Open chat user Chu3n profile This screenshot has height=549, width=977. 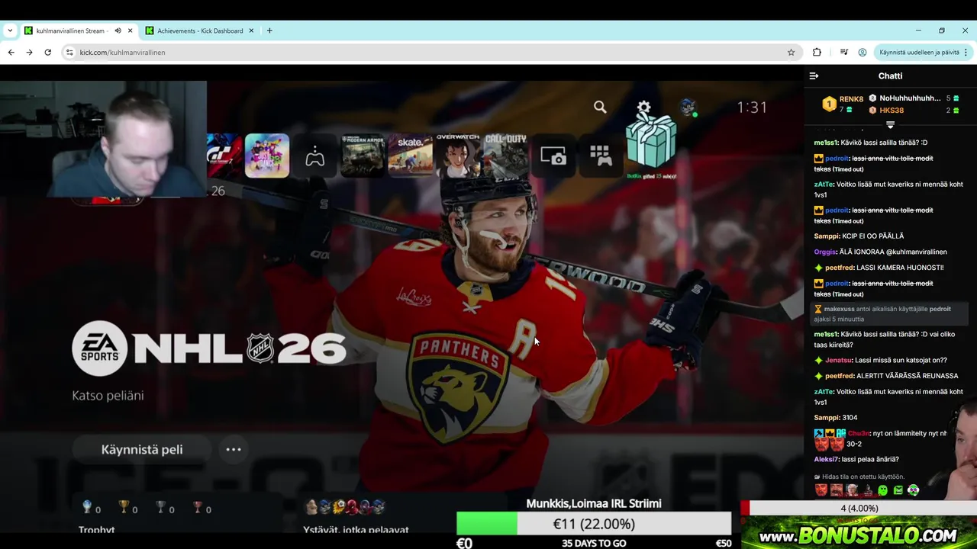point(859,433)
